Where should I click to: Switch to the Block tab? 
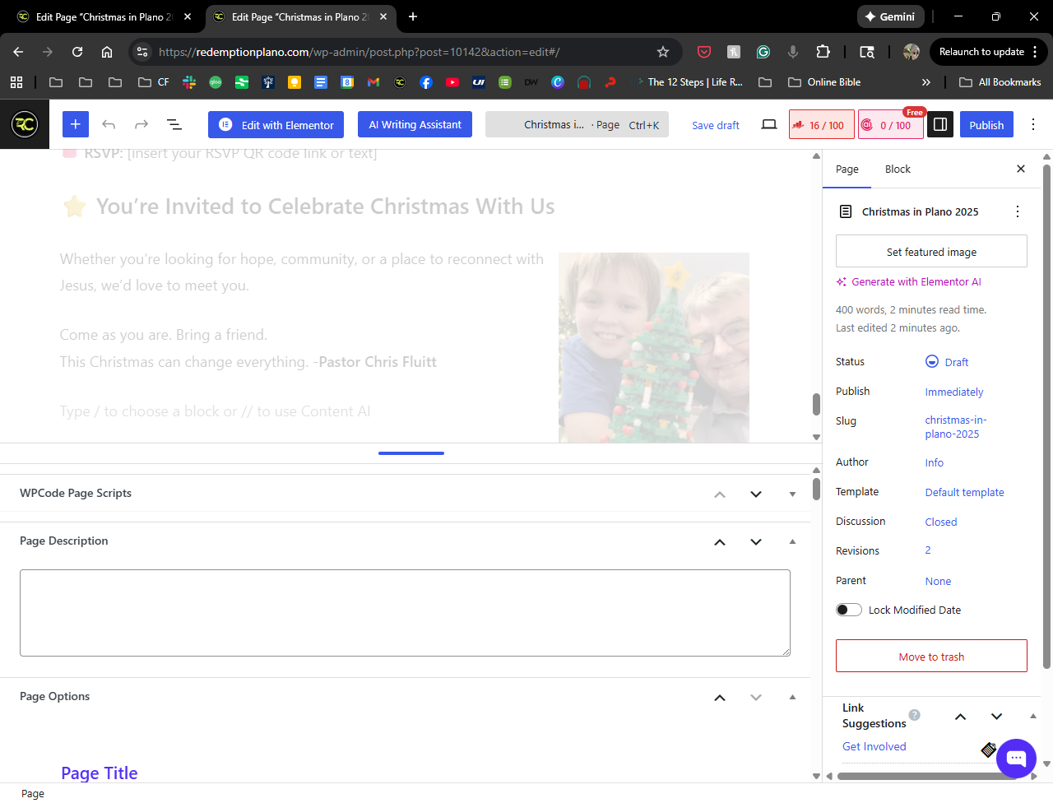pyautogui.click(x=898, y=169)
